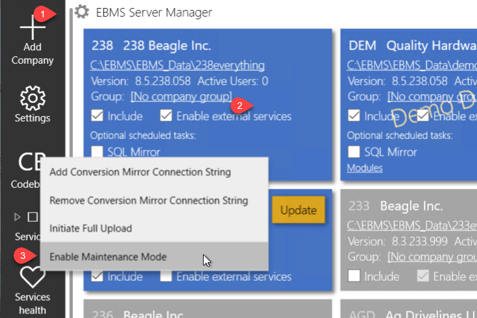
Task: Select Remove Conversion Mirror Connection String
Action: point(149,200)
